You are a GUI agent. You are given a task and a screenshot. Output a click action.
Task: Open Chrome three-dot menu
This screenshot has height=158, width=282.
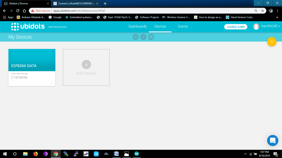coord(278,11)
